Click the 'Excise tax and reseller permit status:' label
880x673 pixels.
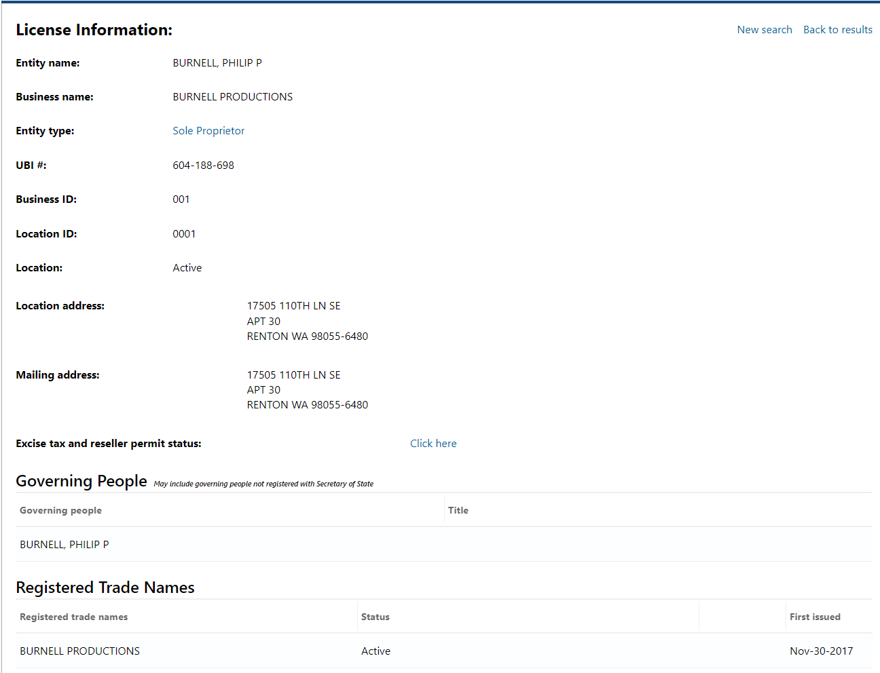109,444
